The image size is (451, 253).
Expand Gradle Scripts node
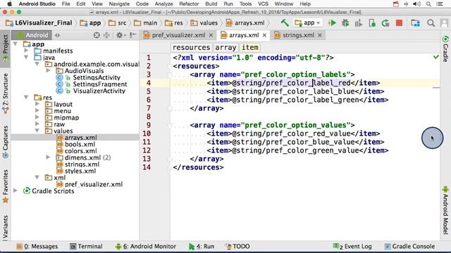(16, 190)
